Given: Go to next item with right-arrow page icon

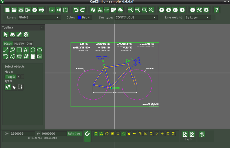Looking at the screenshot, I should coord(192,134).
